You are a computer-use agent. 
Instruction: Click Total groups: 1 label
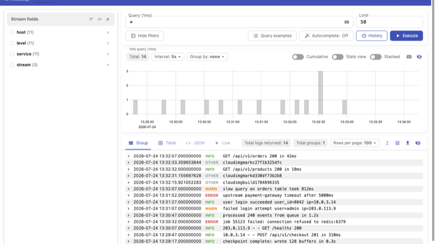pyautogui.click(x=311, y=143)
